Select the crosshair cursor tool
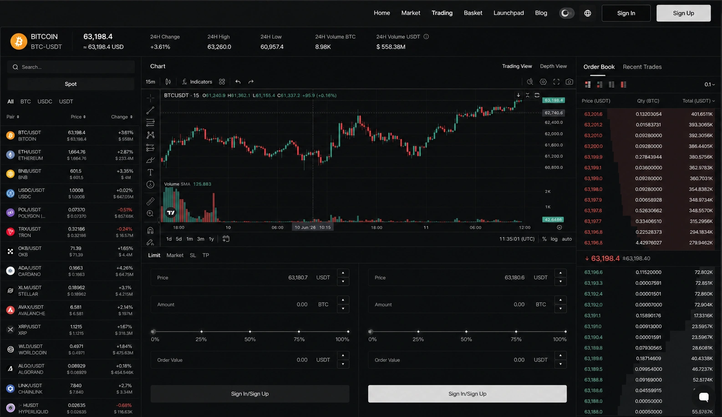 coord(150,98)
